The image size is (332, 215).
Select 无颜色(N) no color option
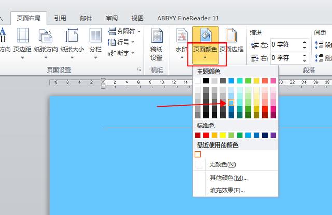[x=236, y=164]
